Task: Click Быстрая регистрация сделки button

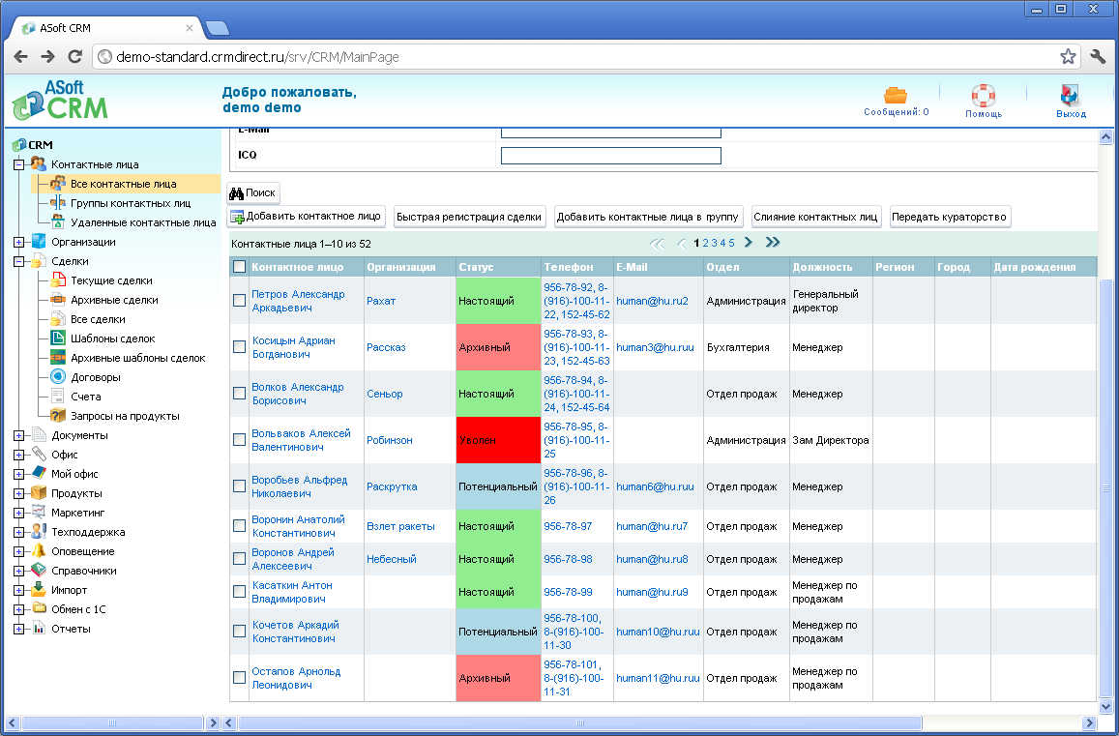Action: 469,217
